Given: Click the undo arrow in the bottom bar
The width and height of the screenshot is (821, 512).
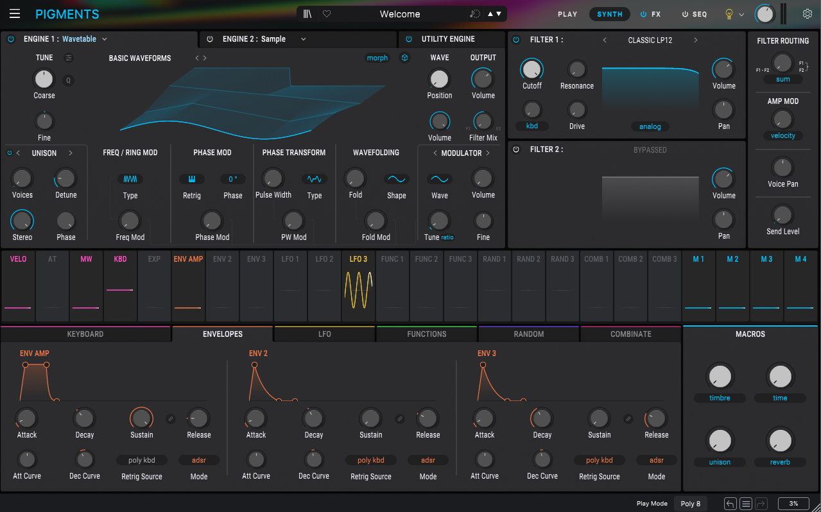Looking at the screenshot, I should tap(730, 504).
